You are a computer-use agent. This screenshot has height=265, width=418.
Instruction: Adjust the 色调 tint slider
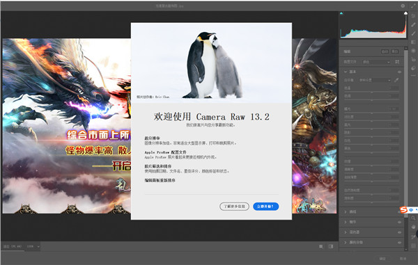click(372, 100)
